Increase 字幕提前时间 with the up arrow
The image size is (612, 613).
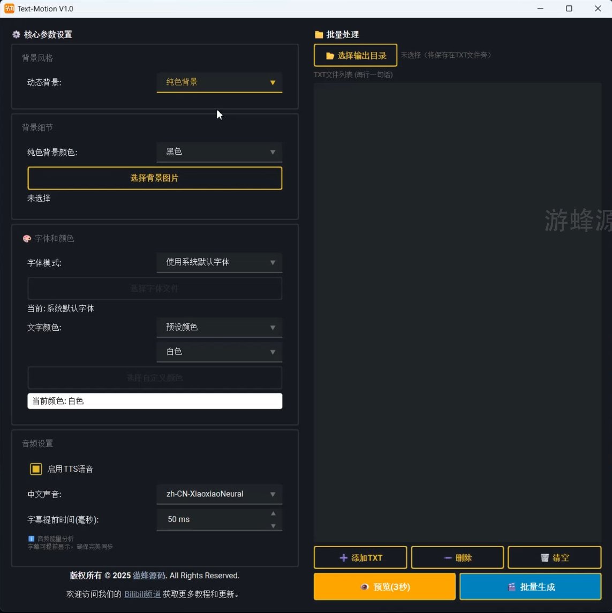point(274,514)
